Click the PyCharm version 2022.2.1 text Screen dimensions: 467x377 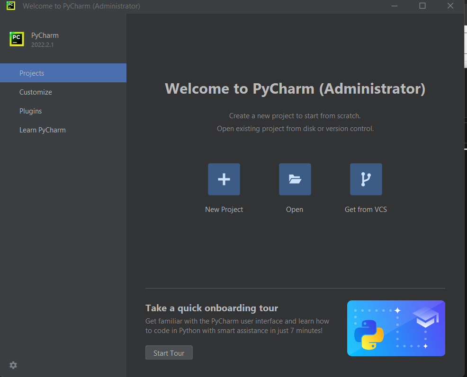pyautogui.click(x=43, y=44)
